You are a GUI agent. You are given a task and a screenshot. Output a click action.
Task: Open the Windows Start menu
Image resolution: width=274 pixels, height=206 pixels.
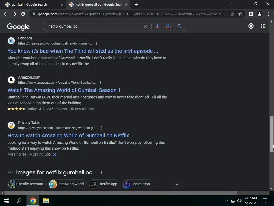coord(6,201)
